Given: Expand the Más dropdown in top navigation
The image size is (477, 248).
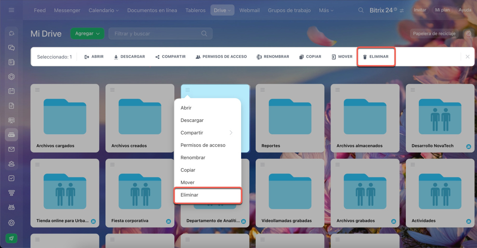Looking at the screenshot, I should point(326,10).
